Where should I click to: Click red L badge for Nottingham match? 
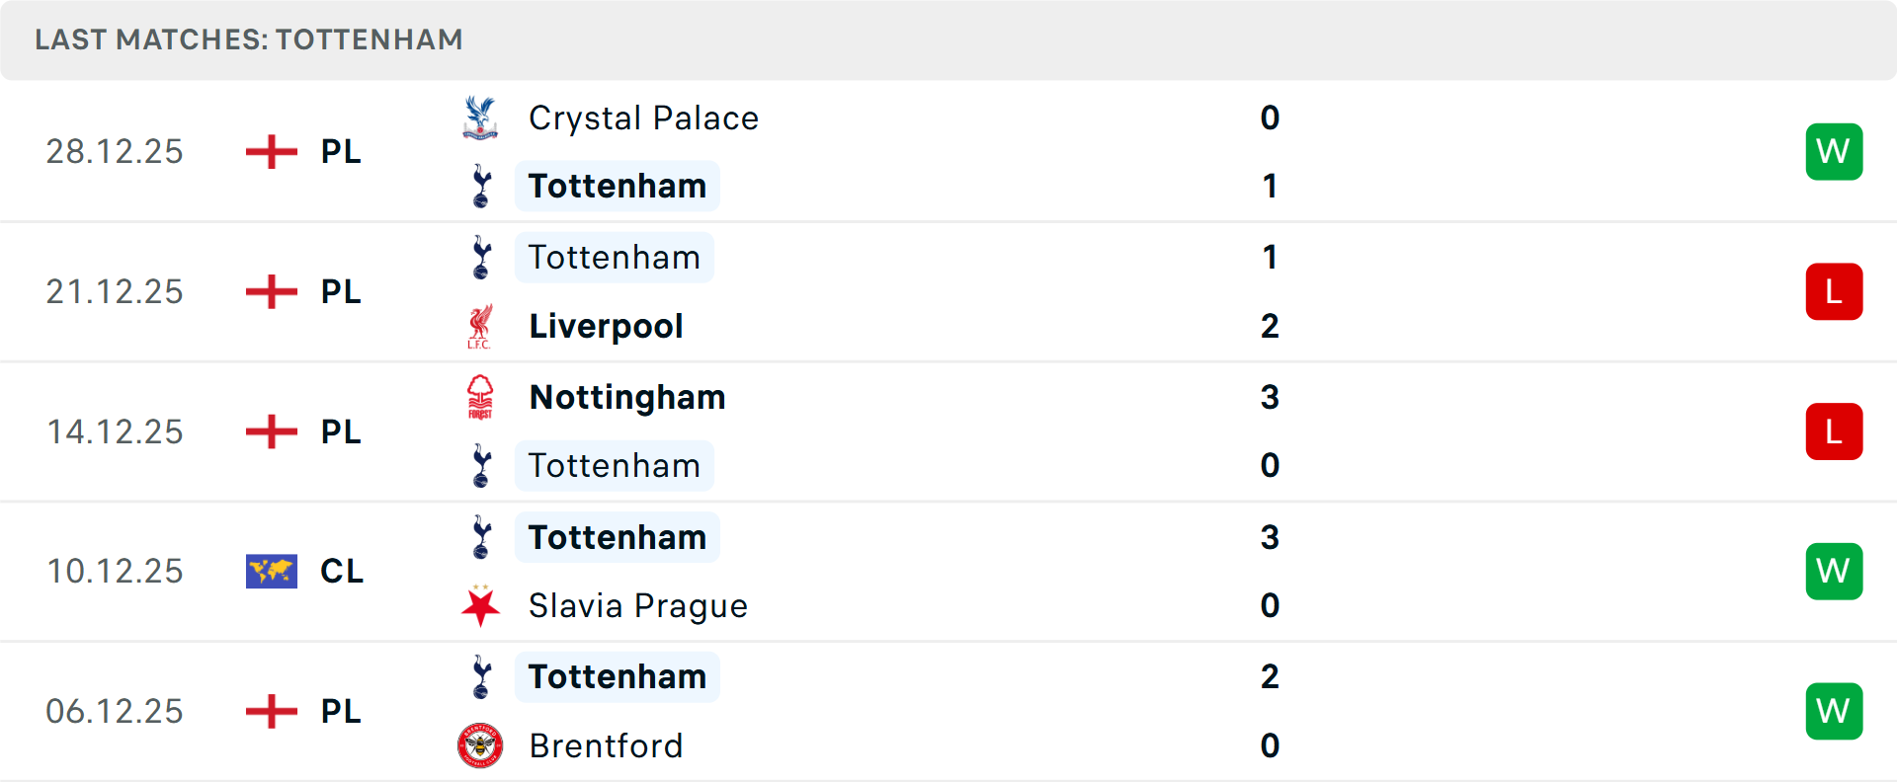tap(1834, 431)
